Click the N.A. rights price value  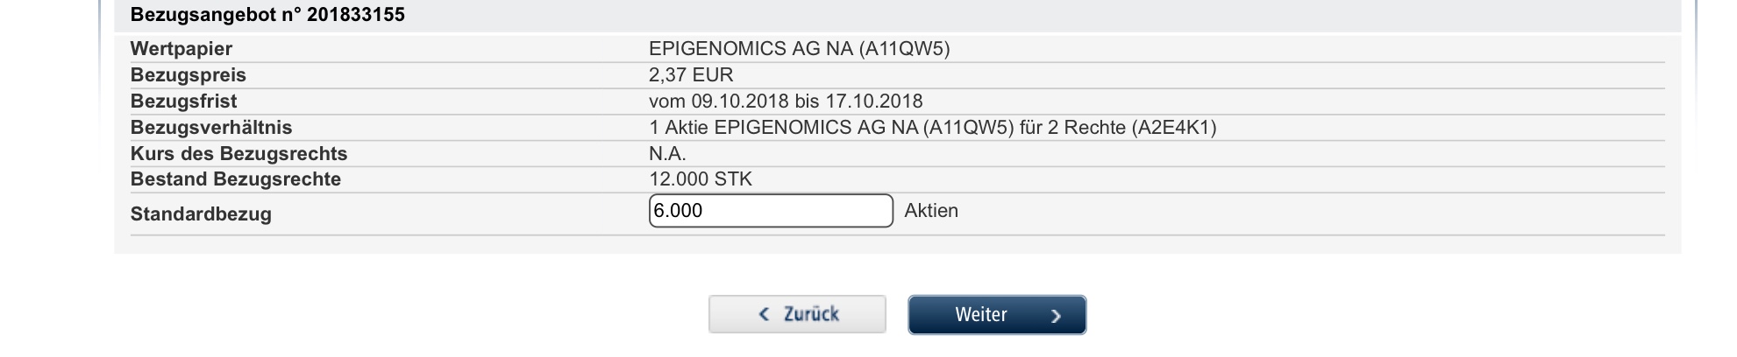click(667, 154)
